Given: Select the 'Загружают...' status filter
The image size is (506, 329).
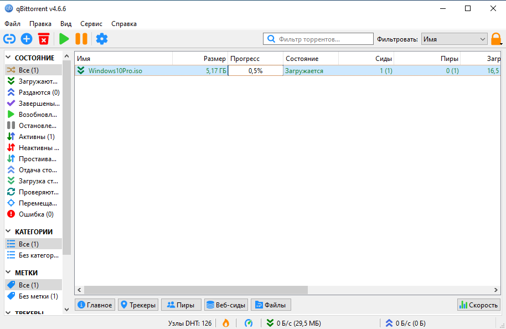Looking at the screenshot, I should click(x=33, y=81).
